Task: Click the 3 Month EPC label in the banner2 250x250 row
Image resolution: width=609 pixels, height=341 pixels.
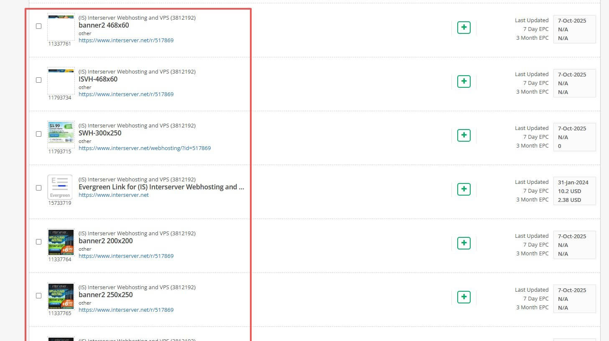Action: coord(533,308)
